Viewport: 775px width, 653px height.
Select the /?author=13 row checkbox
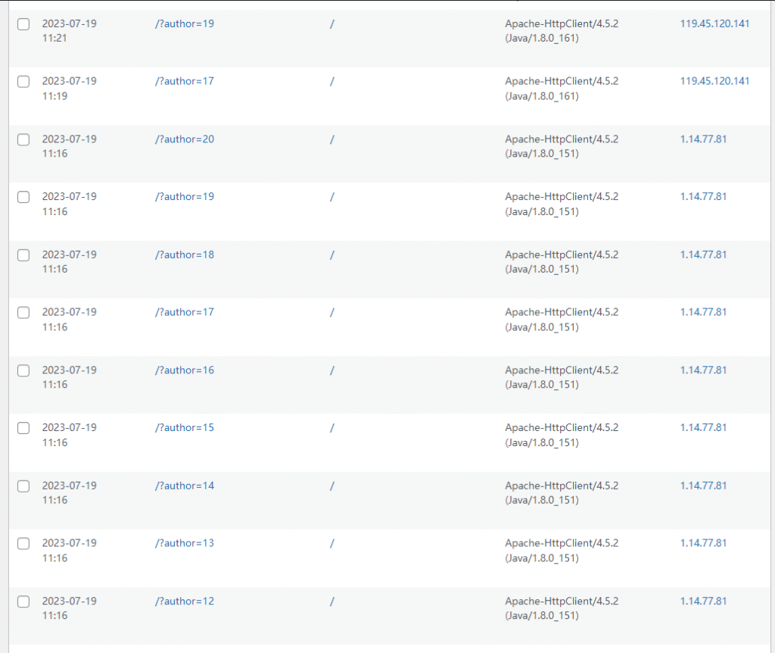click(x=23, y=543)
